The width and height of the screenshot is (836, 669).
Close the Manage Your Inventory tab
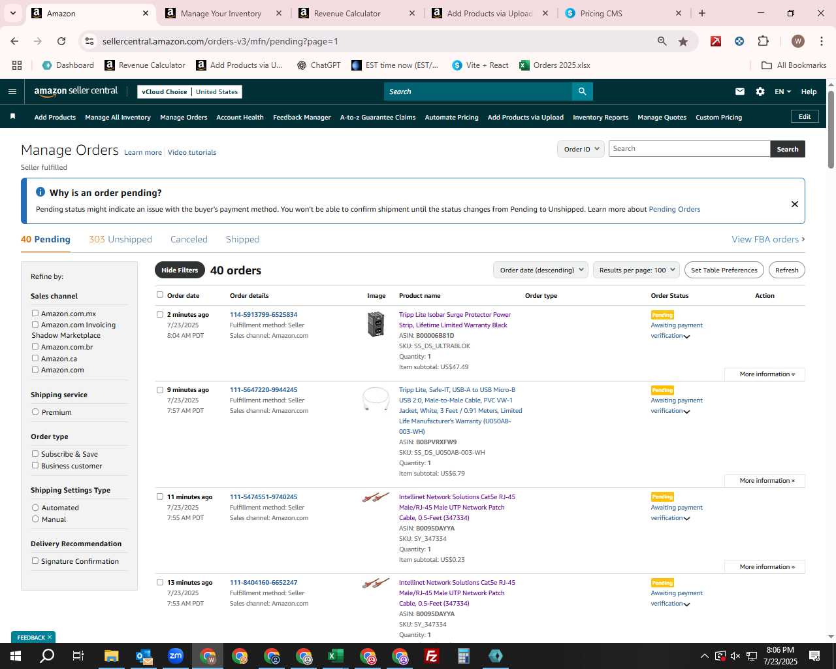pyautogui.click(x=279, y=13)
